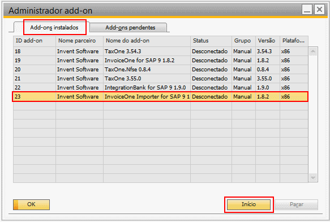Click x86 platform cell in row 20
This screenshot has height=222, width=330.
tap(294, 70)
